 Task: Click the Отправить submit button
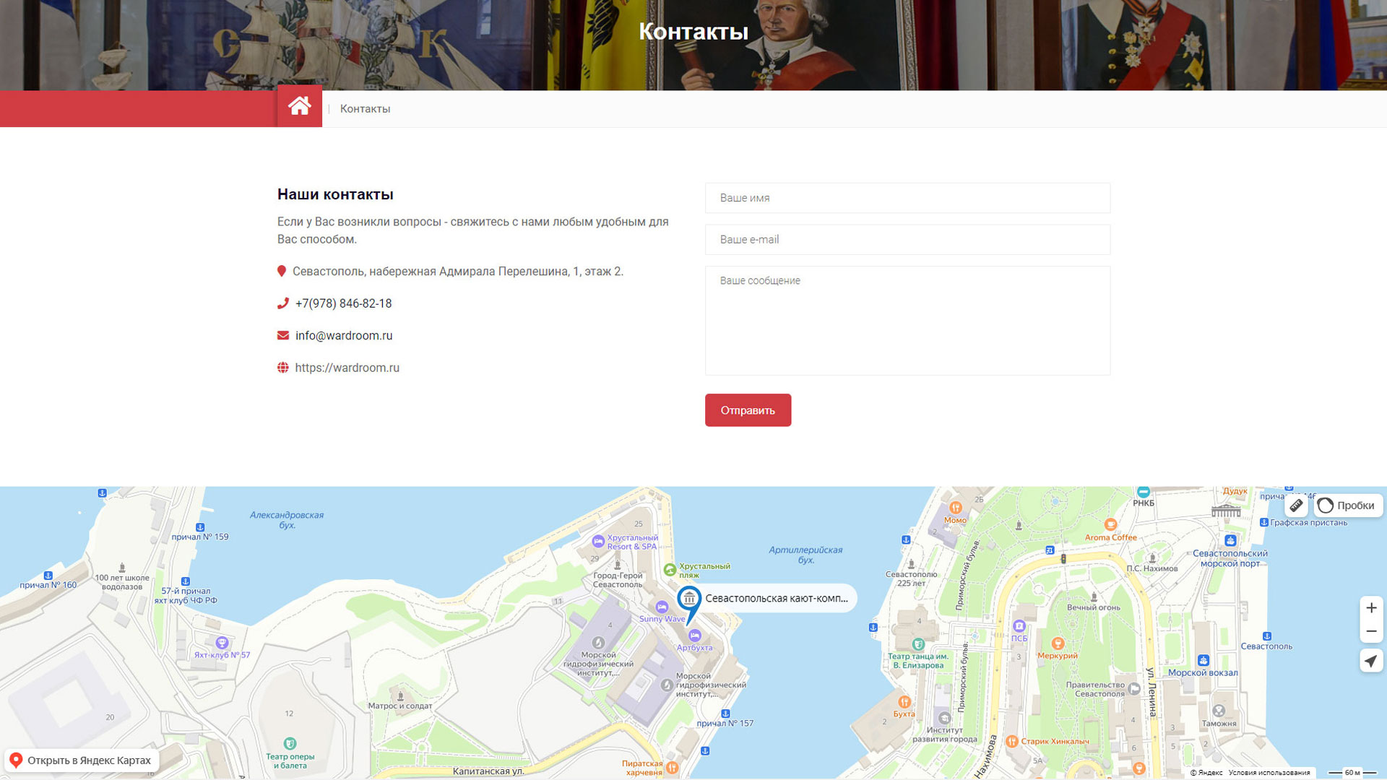[748, 410]
